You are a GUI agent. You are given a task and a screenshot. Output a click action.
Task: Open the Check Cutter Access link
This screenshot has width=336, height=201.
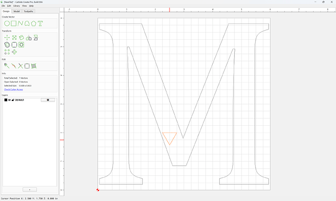[x=14, y=89]
